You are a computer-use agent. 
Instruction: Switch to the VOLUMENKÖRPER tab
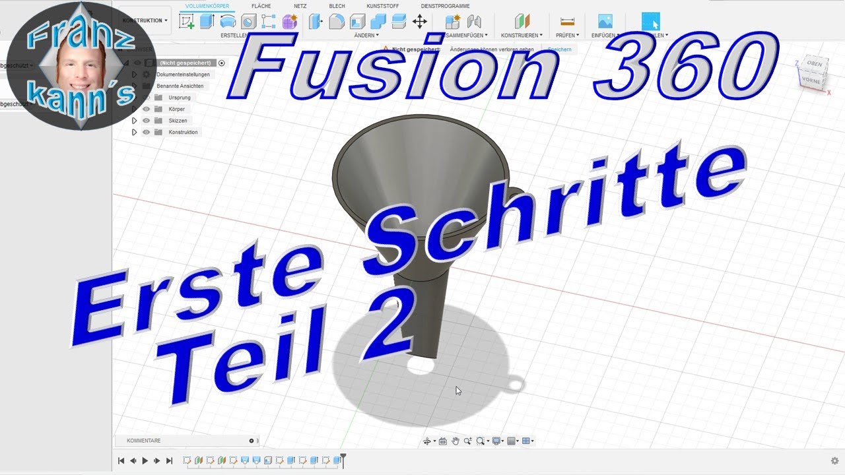coord(207,6)
